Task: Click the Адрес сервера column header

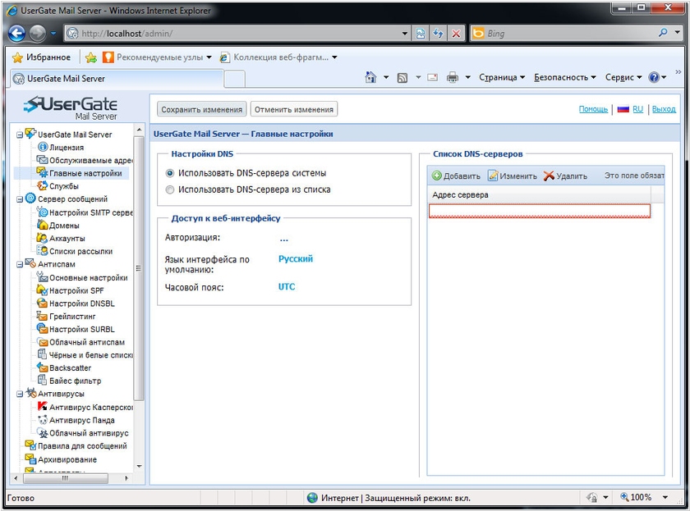Action: click(x=539, y=194)
